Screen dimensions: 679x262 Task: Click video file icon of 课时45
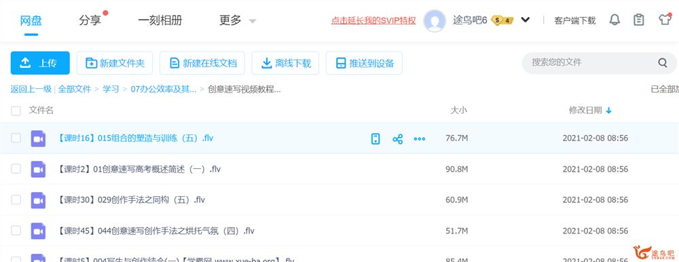(38, 231)
